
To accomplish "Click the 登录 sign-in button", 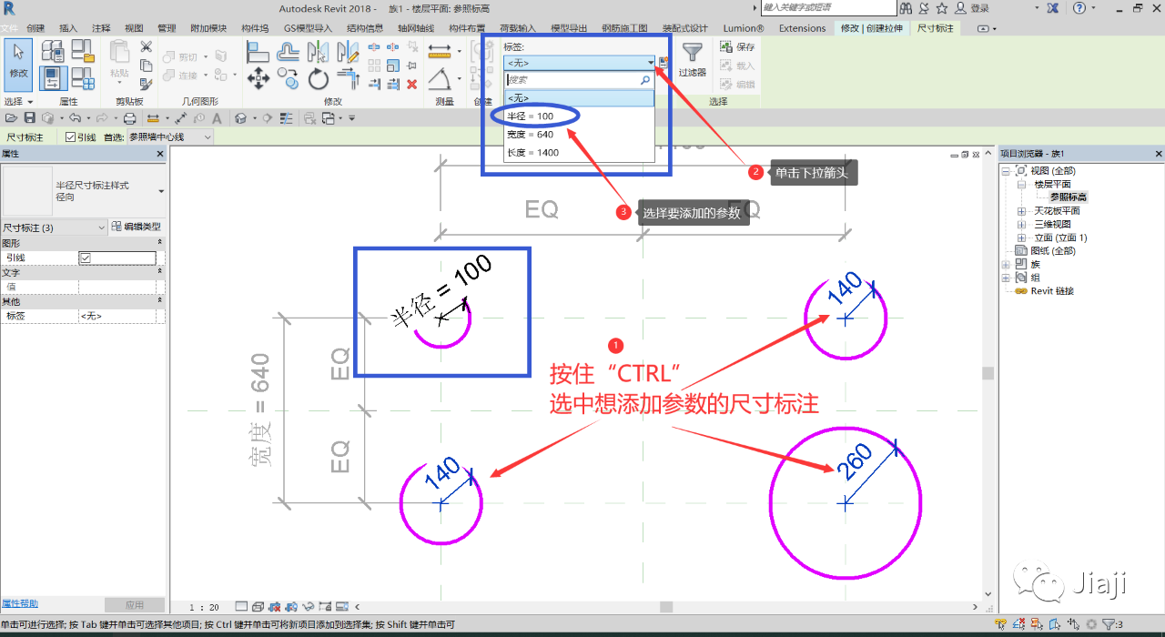I will coord(972,8).
